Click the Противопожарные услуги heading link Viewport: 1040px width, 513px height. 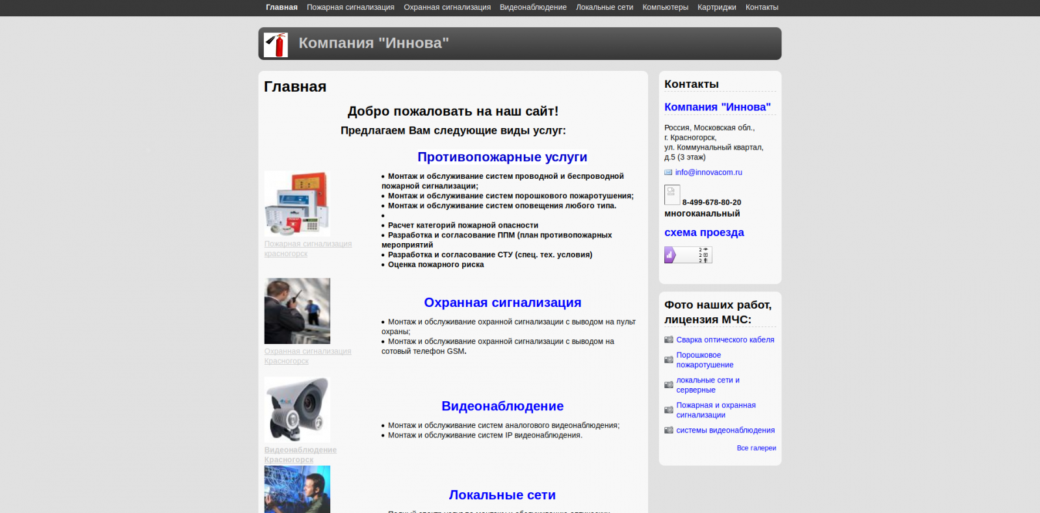click(502, 157)
